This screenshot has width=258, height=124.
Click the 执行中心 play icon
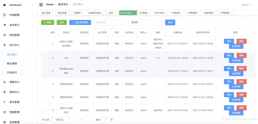click(x=5, y=45)
